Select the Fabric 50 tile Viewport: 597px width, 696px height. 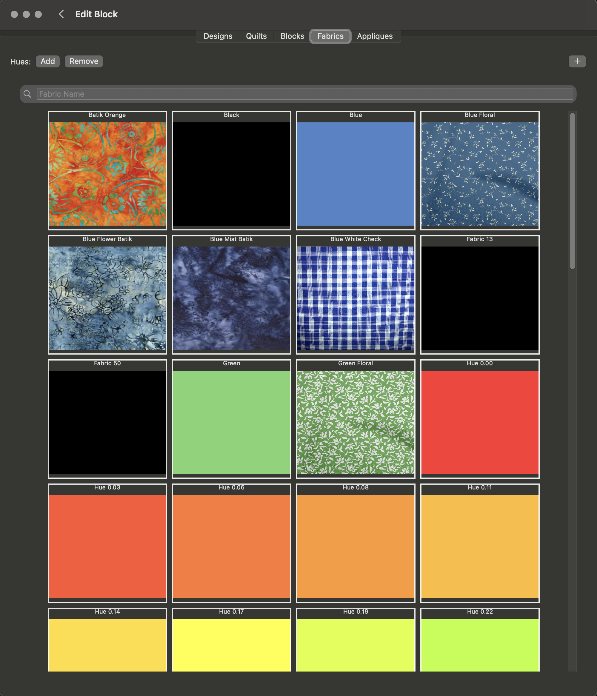(107, 419)
